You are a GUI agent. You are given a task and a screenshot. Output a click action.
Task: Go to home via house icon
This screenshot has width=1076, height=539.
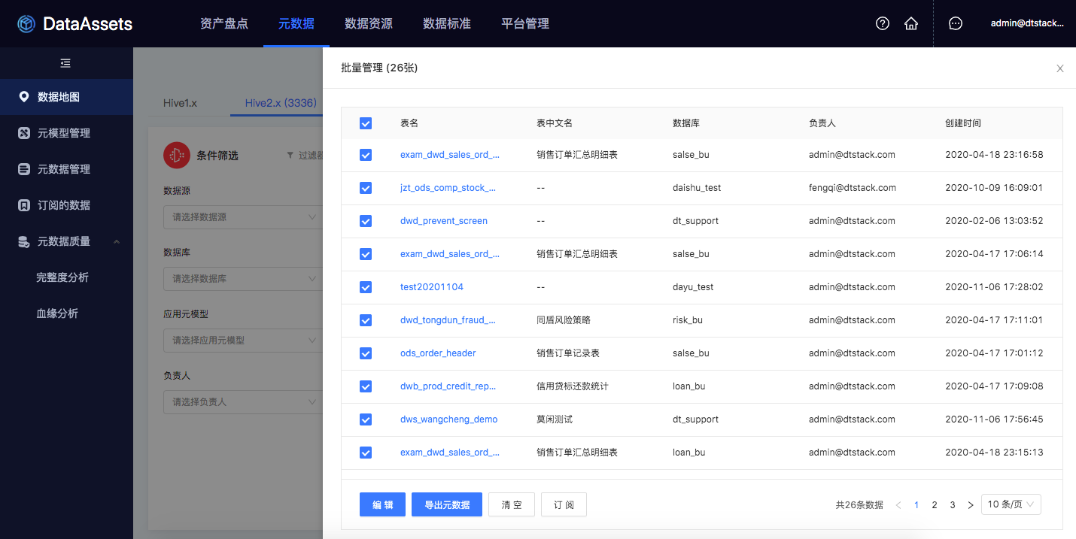coord(910,23)
